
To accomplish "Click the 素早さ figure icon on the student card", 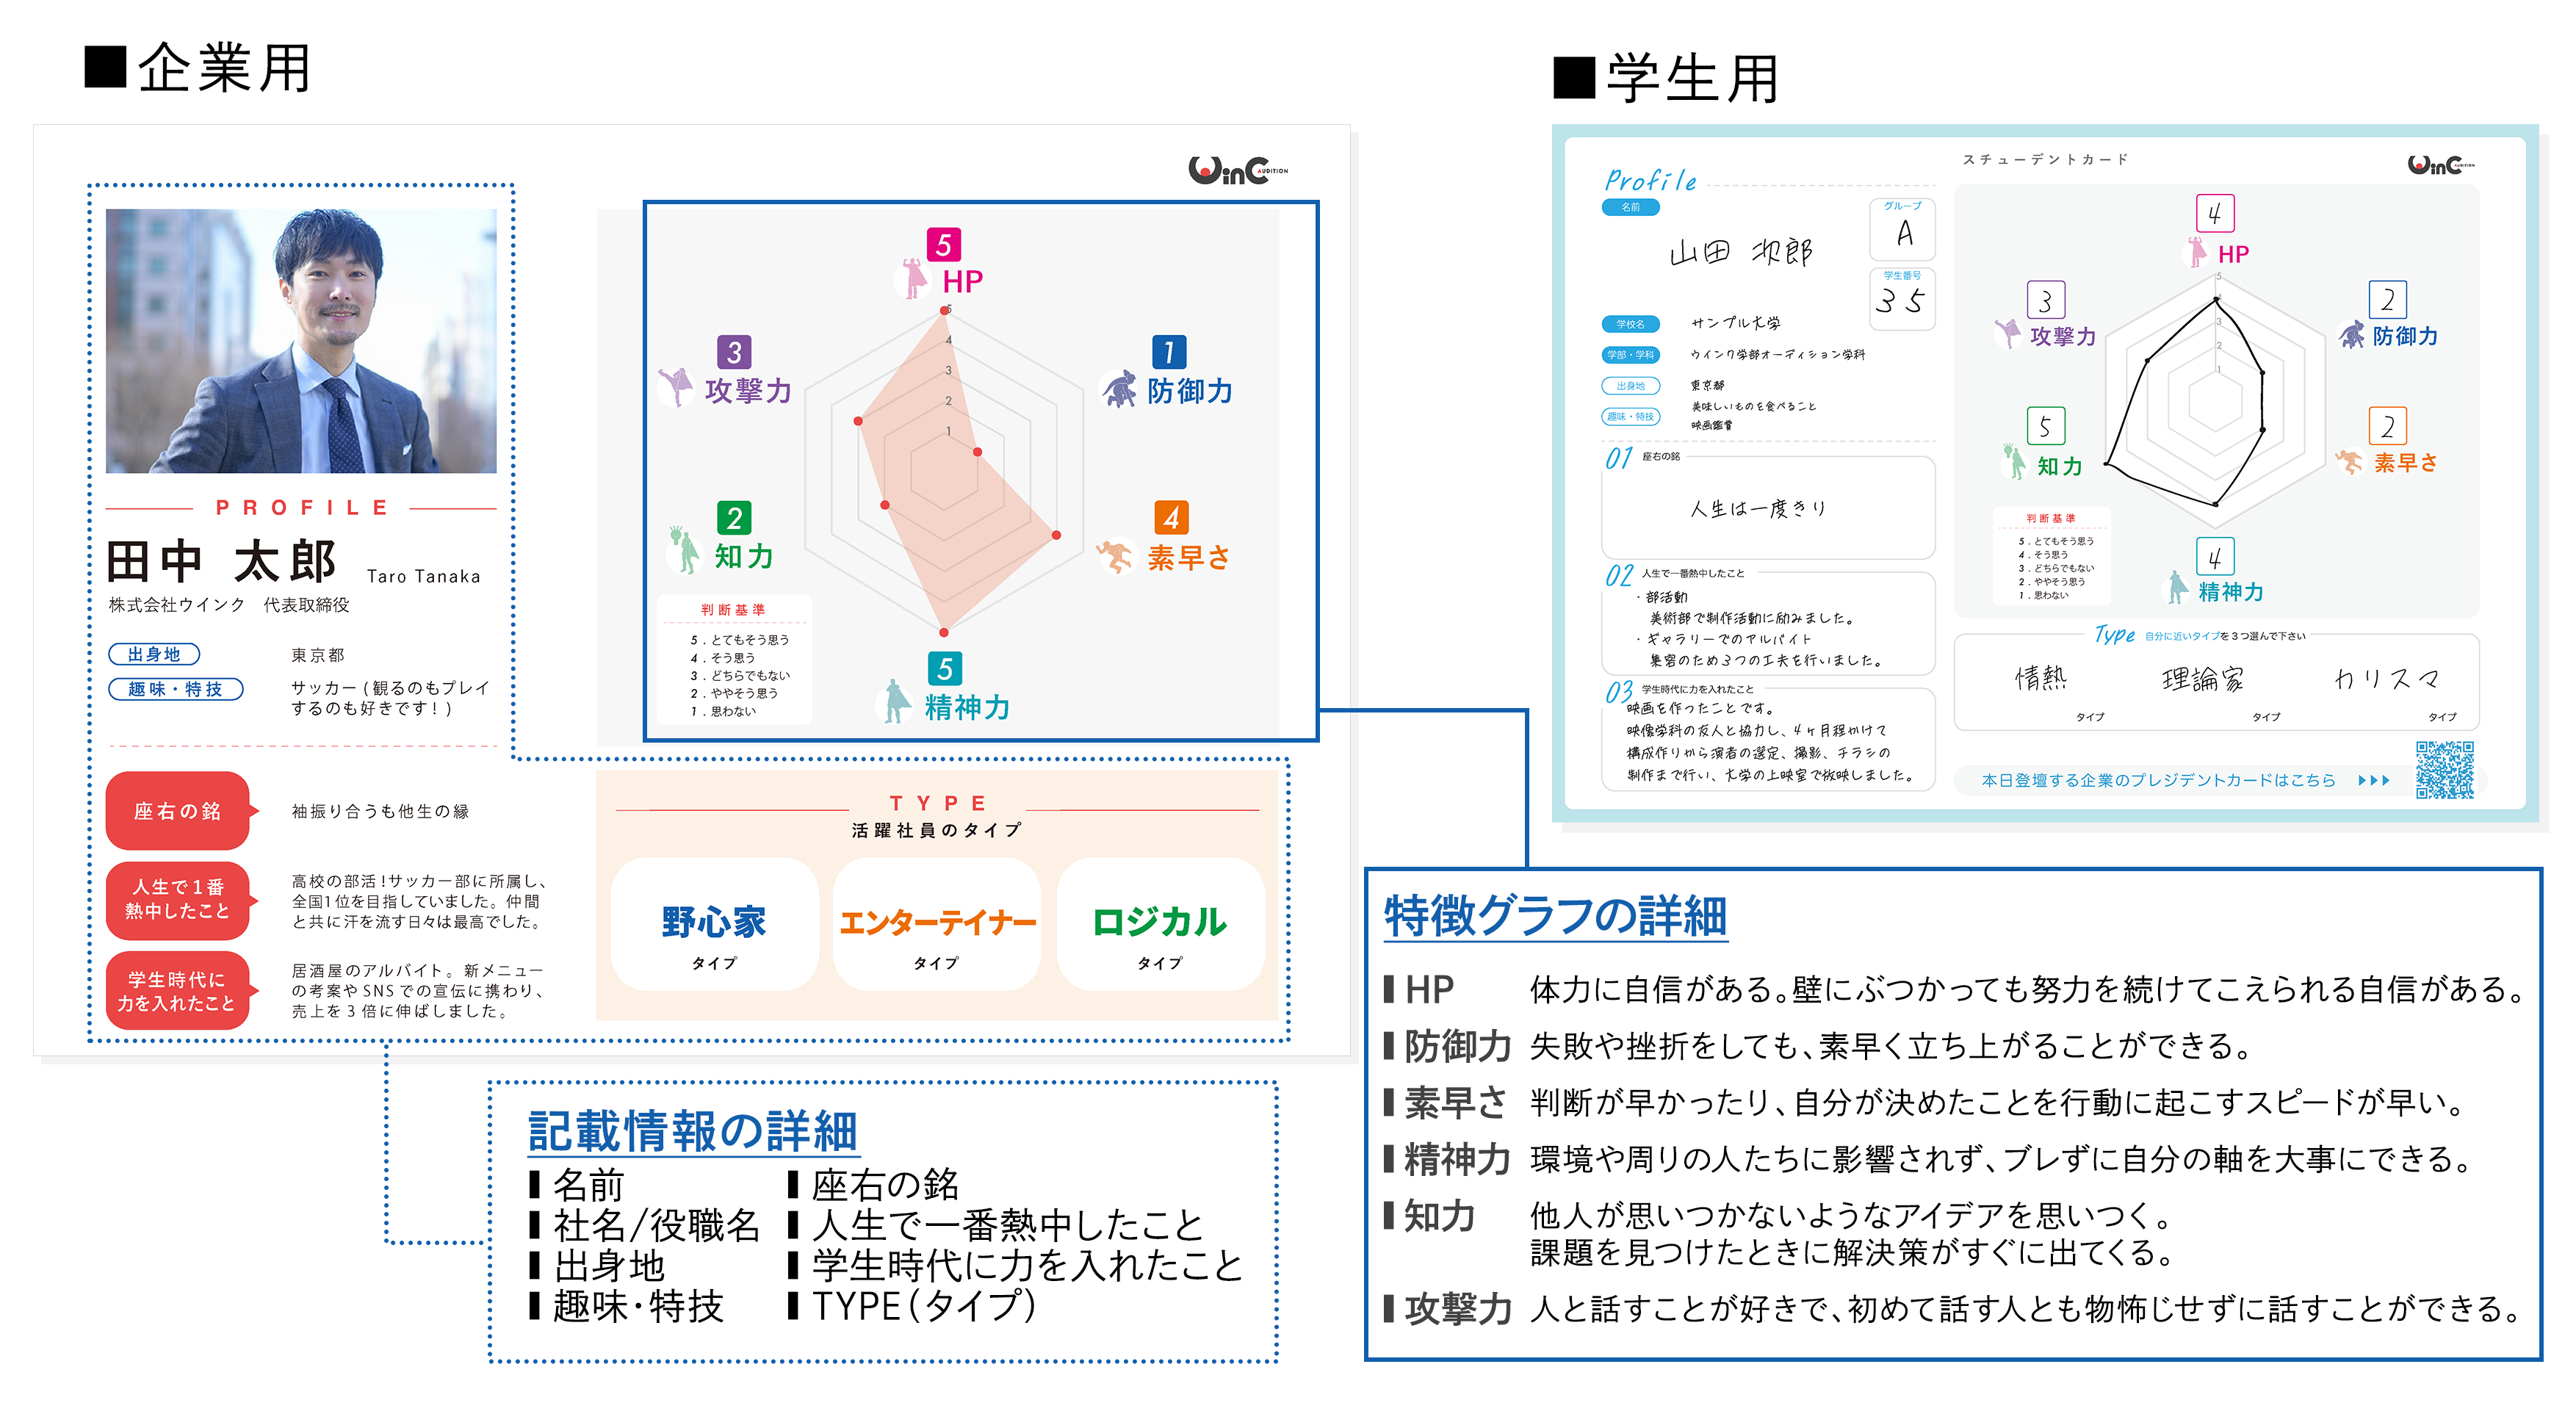I will [x=2349, y=461].
